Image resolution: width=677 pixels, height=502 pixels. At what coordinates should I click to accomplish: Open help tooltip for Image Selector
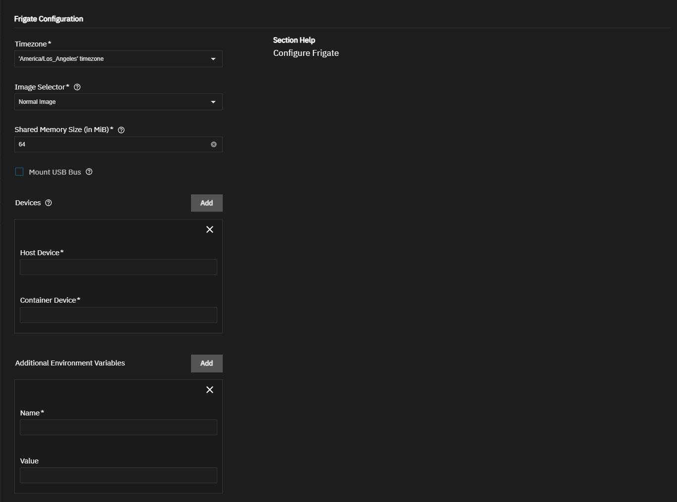point(77,87)
